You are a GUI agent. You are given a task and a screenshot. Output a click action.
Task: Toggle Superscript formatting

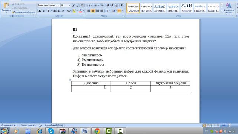[x=64, y=11]
